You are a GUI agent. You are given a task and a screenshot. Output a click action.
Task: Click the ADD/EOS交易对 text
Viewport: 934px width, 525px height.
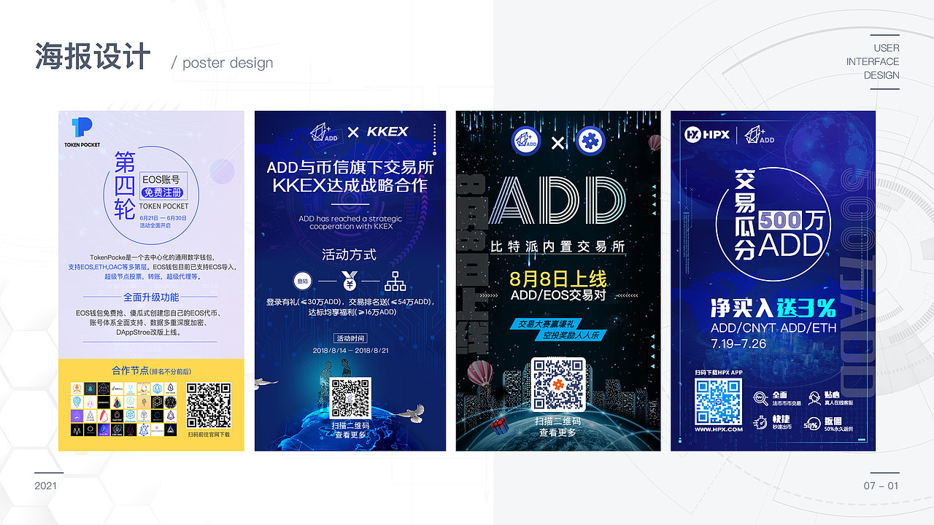point(558,295)
